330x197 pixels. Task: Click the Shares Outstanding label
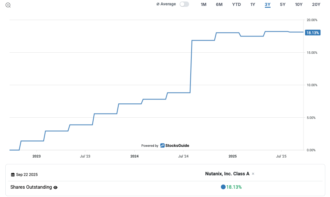[x=31, y=187]
